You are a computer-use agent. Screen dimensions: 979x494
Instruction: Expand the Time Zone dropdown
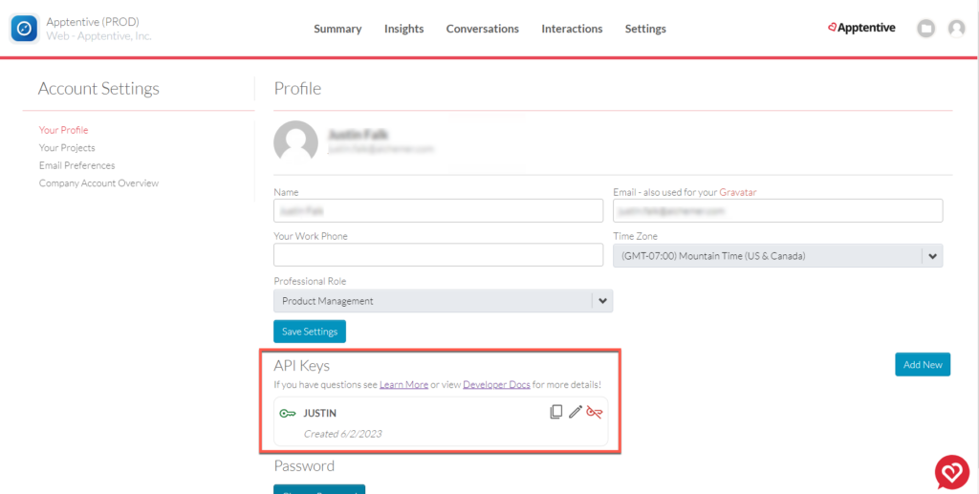coord(778,256)
